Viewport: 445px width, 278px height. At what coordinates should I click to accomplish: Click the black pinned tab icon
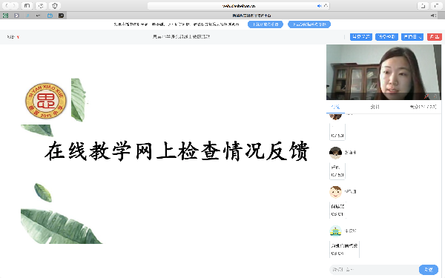click(x=61, y=16)
